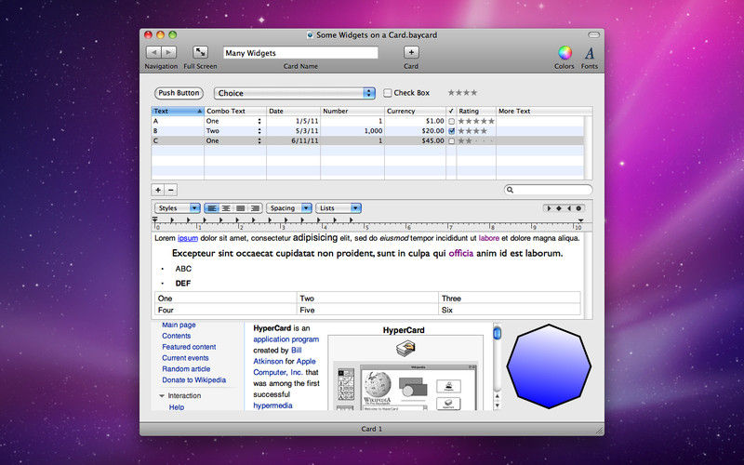Click the Currency column header
Image resolution: width=744 pixels, height=465 pixels.
tap(415, 111)
